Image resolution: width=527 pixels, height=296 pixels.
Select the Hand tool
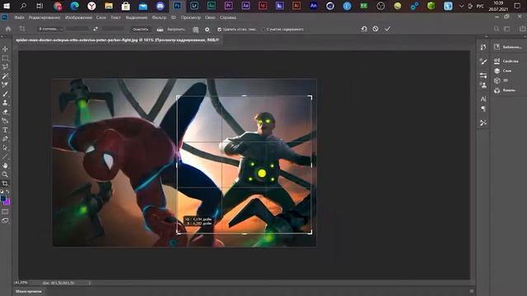5,165
